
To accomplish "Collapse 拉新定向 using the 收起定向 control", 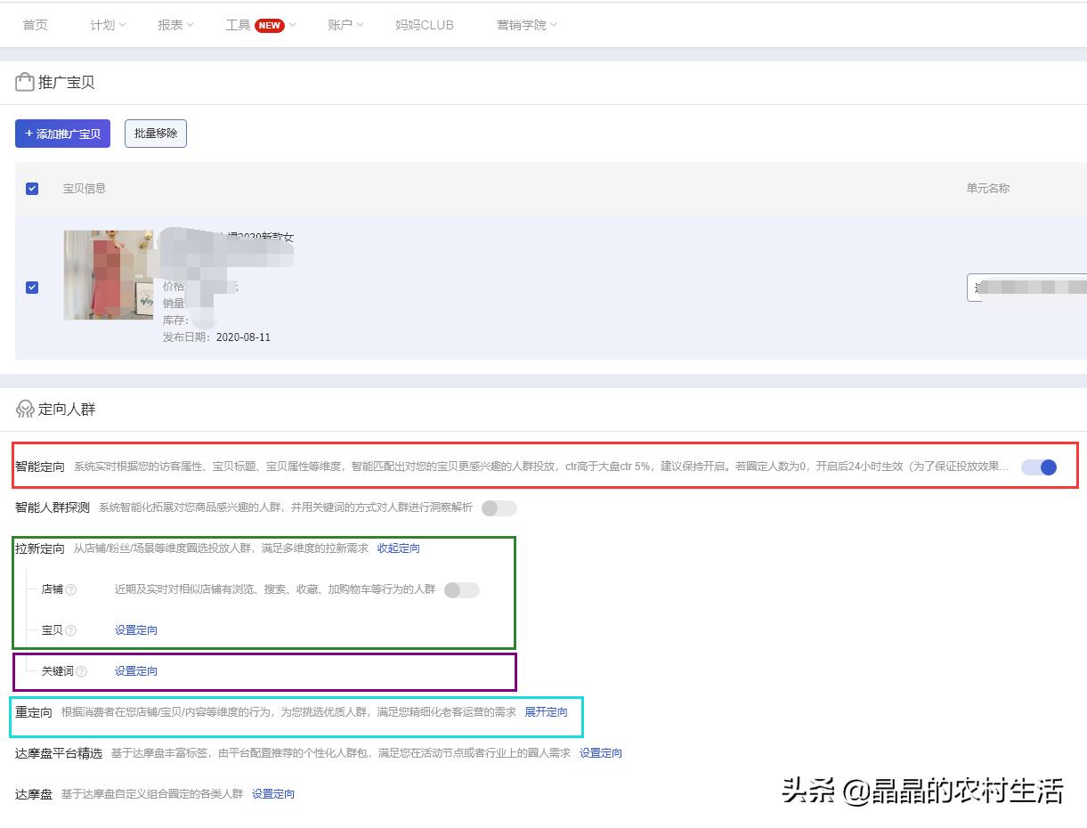I will (x=398, y=548).
